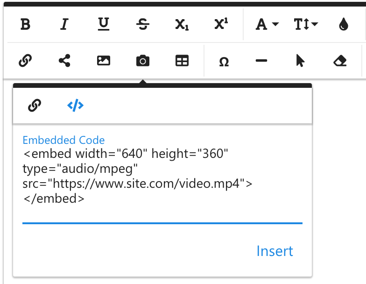Click the share icon
Viewport: 366px width, 284px height.
(x=64, y=61)
